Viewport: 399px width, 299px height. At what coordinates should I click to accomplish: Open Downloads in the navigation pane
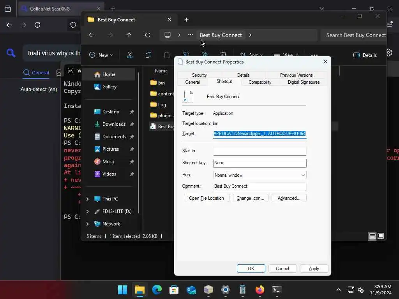[114, 124]
